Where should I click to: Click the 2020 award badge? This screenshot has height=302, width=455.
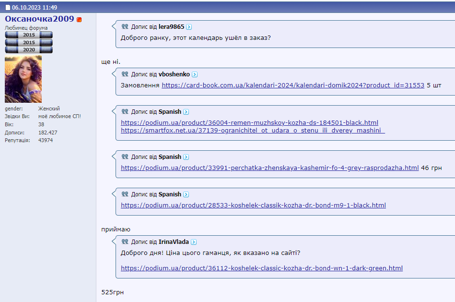29,50
